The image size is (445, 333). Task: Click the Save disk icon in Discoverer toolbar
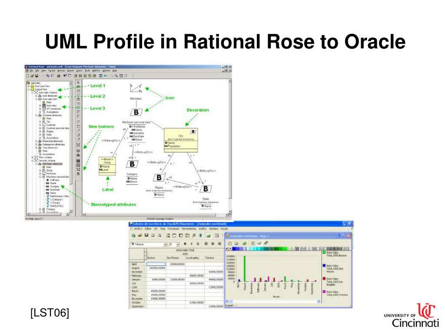click(x=147, y=235)
